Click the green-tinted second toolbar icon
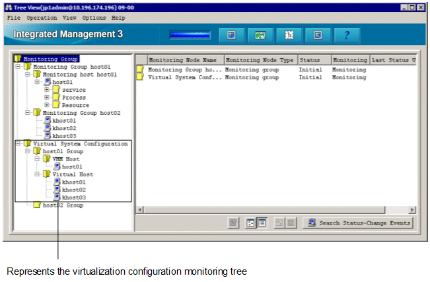Viewport: 430px width, 282px height. pos(260,34)
